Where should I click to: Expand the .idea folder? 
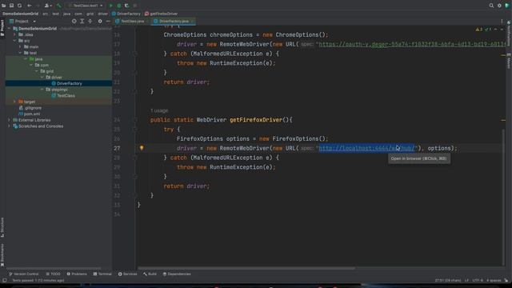click(x=14, y=34)
